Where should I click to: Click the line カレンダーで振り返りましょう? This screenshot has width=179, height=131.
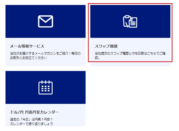(31, 124)
